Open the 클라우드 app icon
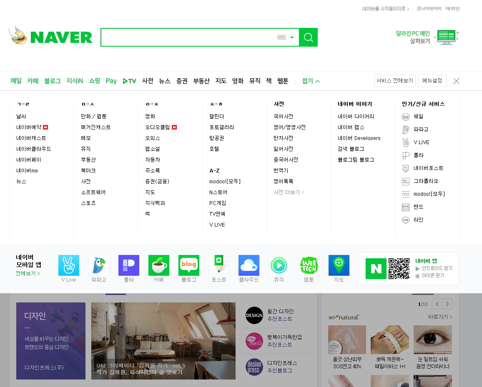 [x=249, y=265]
